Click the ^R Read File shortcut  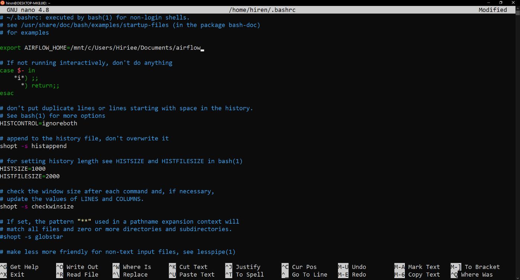tap(77, 274)
